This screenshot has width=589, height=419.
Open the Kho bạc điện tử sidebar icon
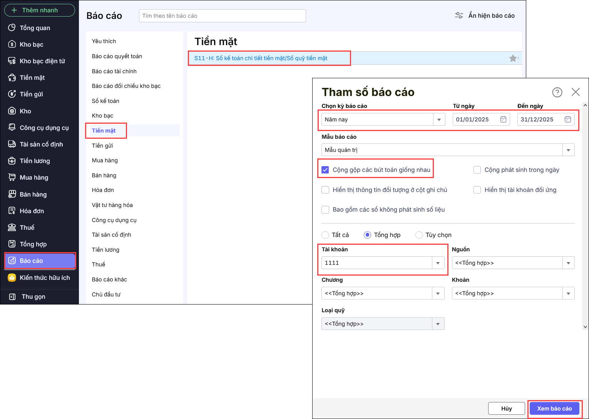12,61
